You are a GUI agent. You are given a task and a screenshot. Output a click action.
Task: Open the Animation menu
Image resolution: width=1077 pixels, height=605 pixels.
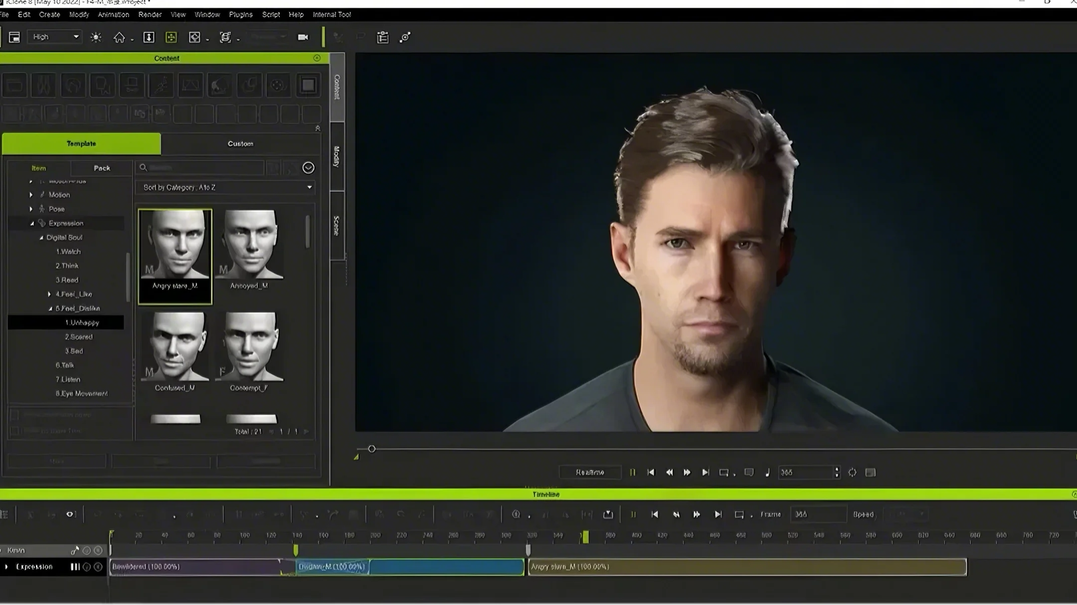pyautogui.click(x=113, y=14)
